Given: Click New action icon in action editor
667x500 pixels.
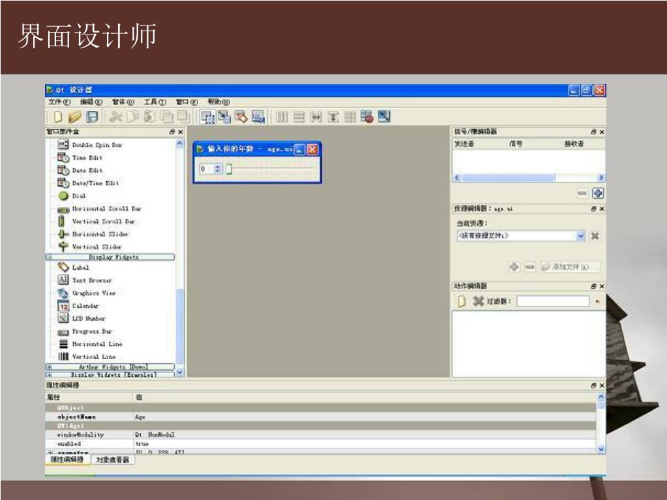Looking at the screenshot, I should point(462,301).
